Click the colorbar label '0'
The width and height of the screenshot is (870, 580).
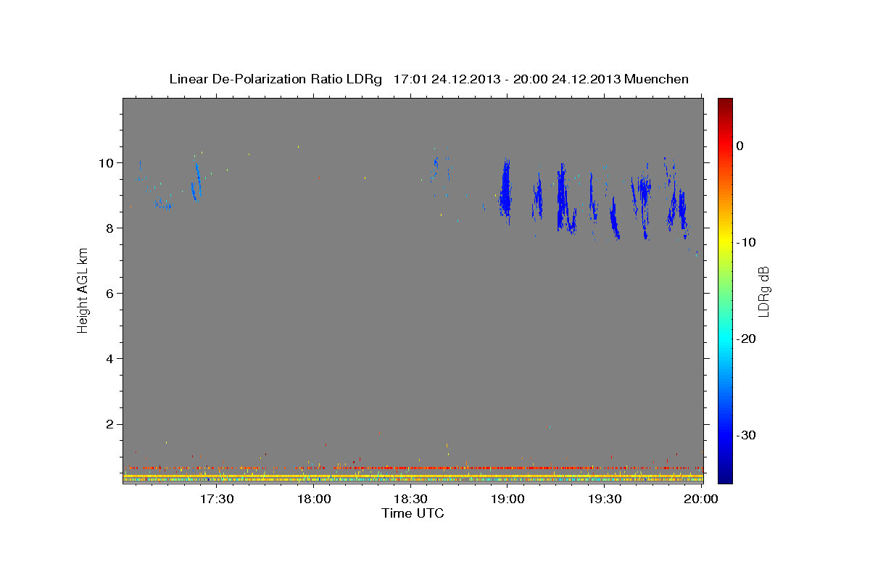tap(740, 146)
